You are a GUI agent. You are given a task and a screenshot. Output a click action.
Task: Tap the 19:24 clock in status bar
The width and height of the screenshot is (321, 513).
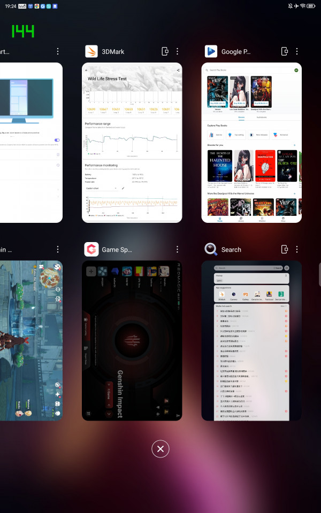(11, 6)
